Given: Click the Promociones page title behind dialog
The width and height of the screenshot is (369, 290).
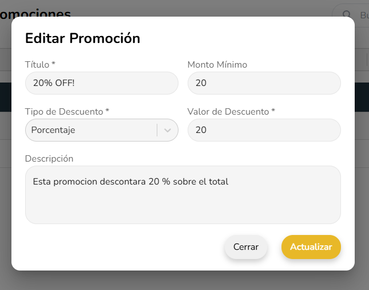Looking at the screenshot, I should pos(34,11).
